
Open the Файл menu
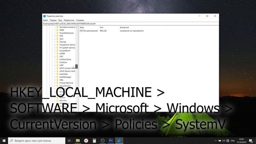coord(46,20)
